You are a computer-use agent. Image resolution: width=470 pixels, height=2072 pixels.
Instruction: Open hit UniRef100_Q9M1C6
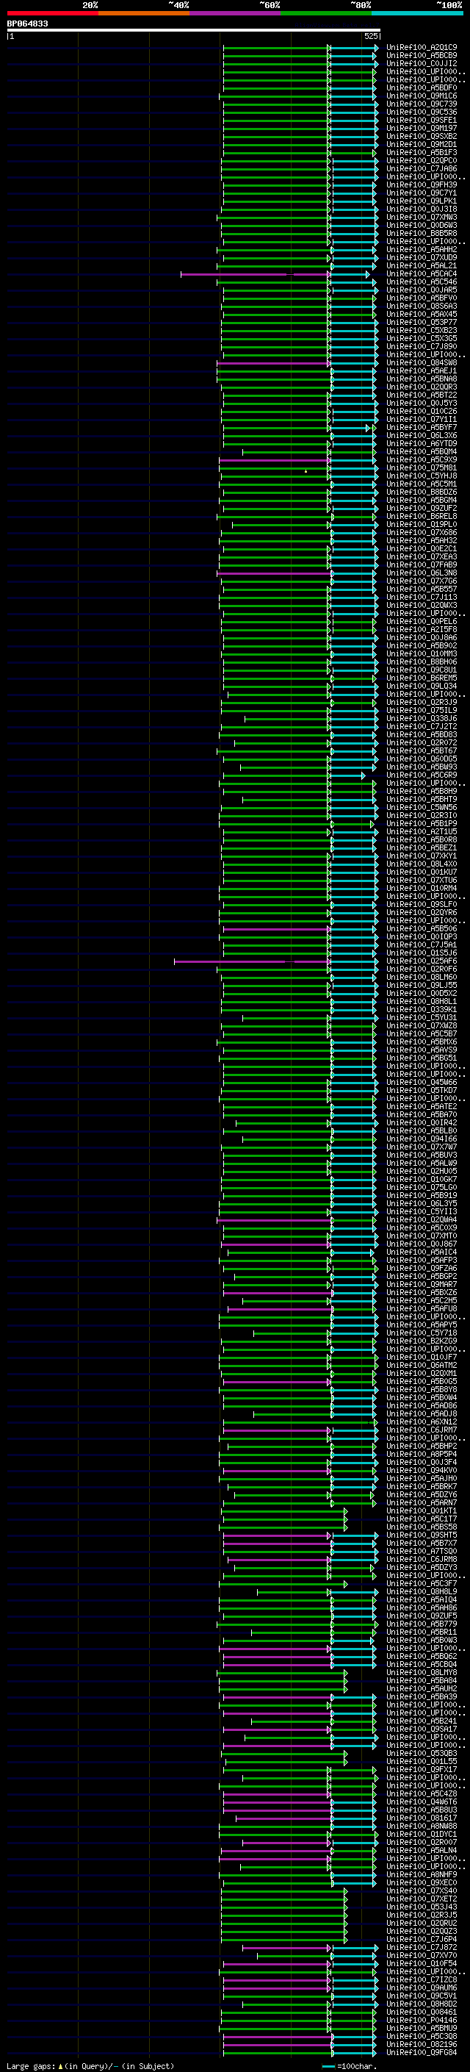(x=422, y=96)
